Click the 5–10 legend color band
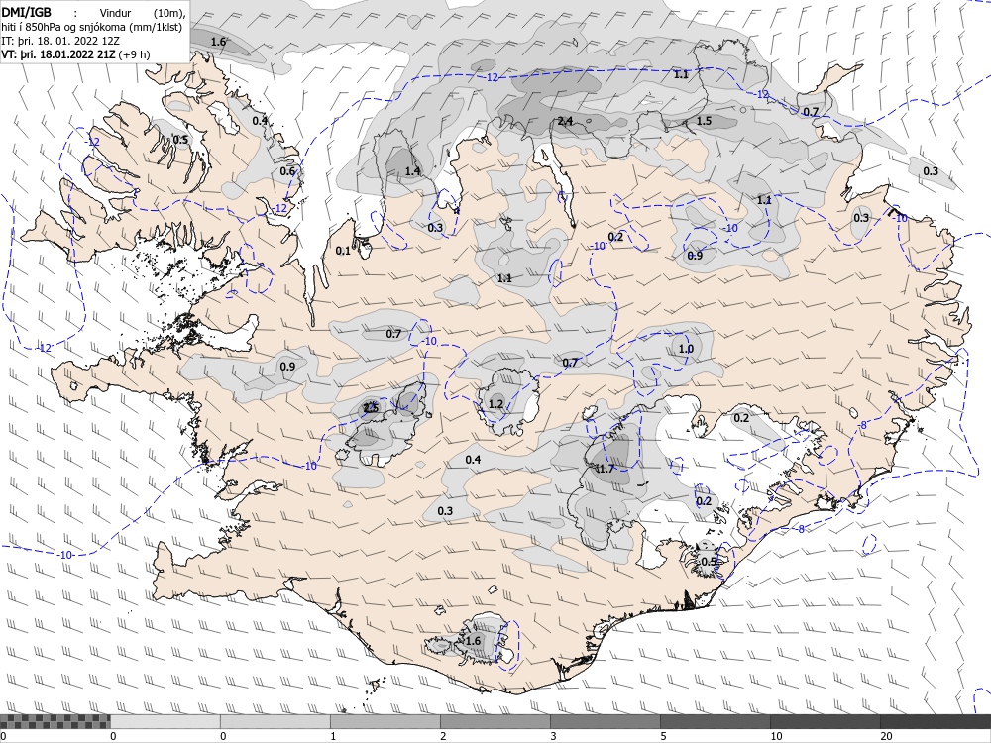Viewport: 991px width, 743px height. point(715,721)
